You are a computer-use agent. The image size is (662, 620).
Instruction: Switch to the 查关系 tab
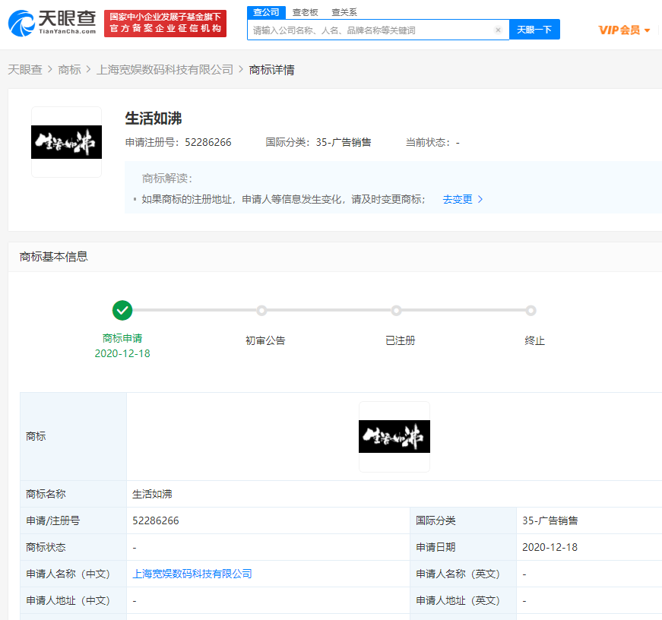tap(344, 12)
